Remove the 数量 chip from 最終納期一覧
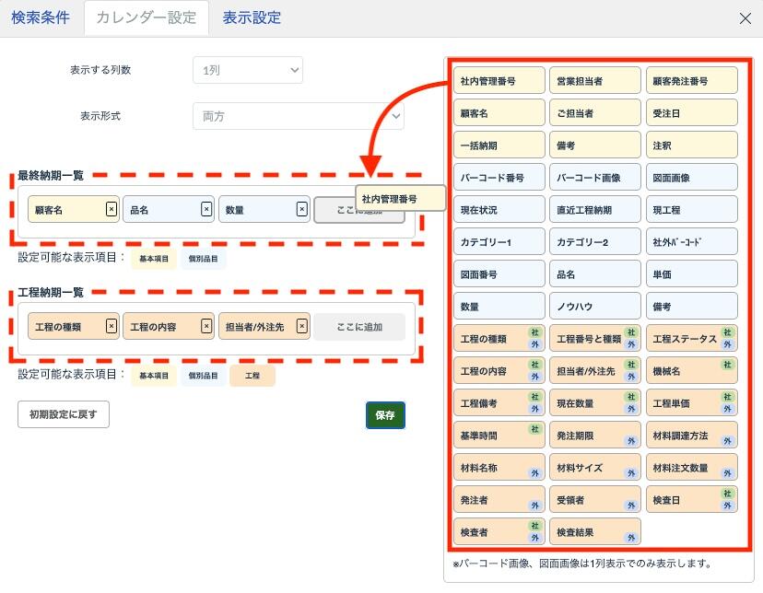The height and width of the screenshot is (593, 763). click(x=301, y=210)
